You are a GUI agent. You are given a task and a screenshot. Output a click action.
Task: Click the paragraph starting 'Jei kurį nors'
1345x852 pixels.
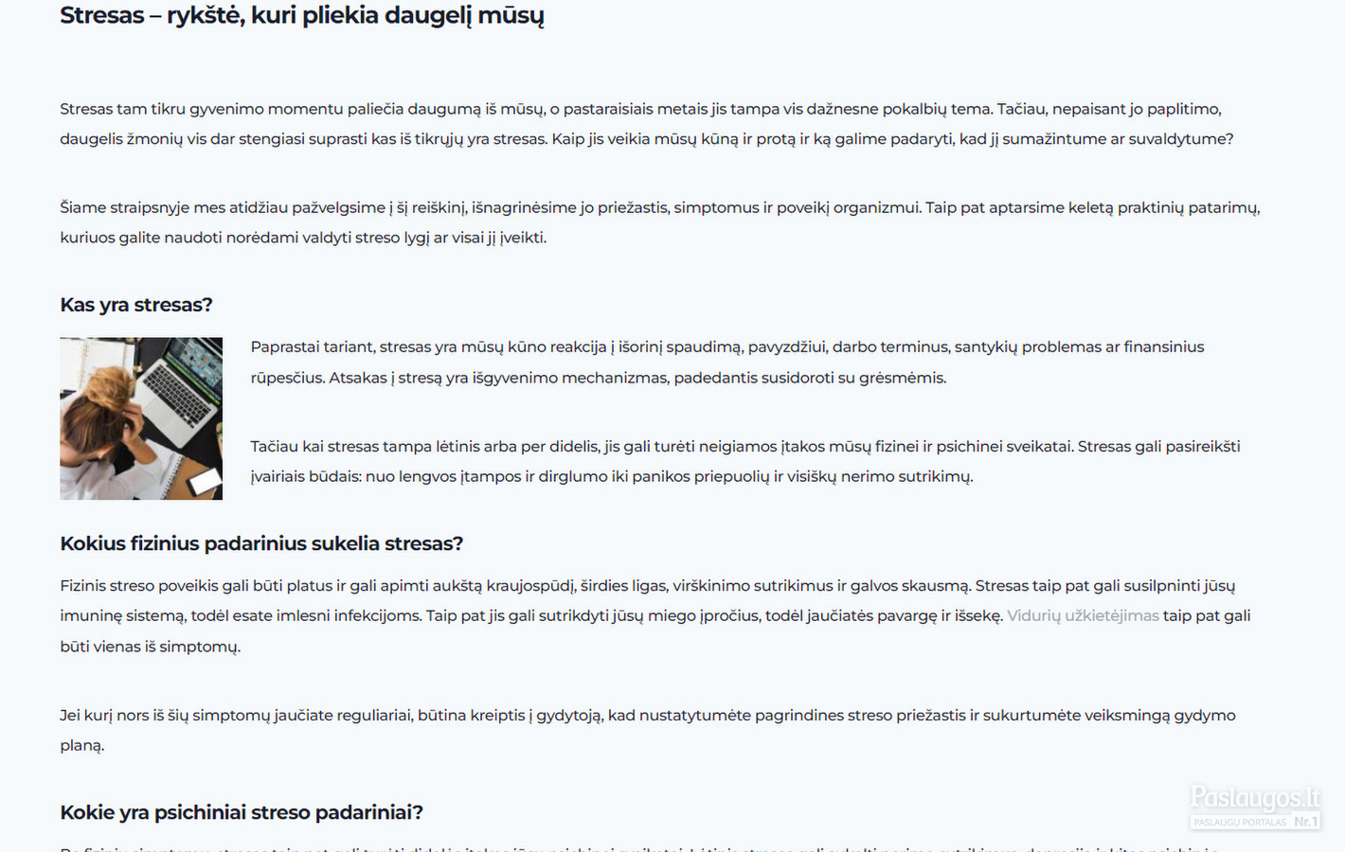click(x=648, y=730)
